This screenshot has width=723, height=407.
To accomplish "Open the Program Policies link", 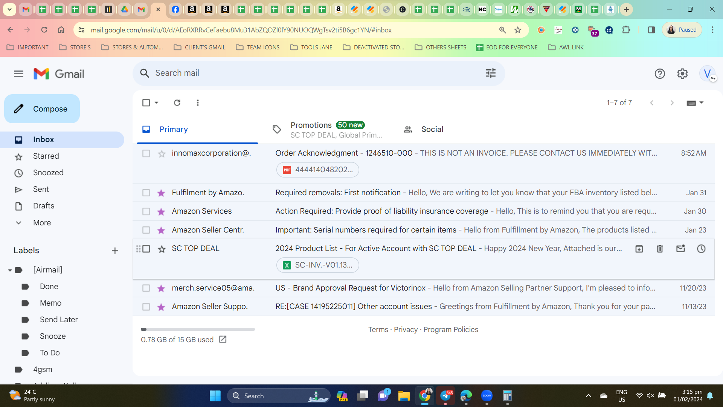I will 451,330.
